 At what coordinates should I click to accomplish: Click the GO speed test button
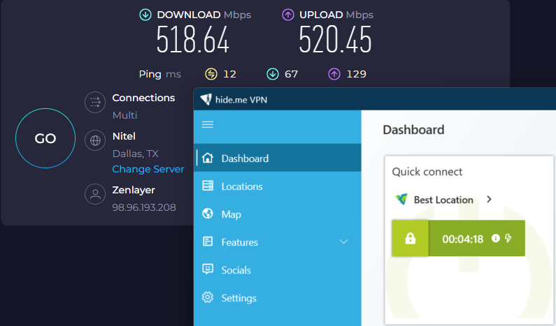pyautogui.click(x=45, y=138)
